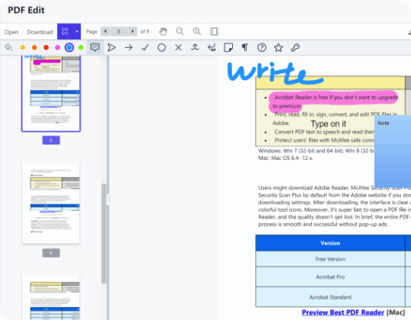Select the sticky note tool
This screenshot has width=411, height=320.
(x=228, y=47)
